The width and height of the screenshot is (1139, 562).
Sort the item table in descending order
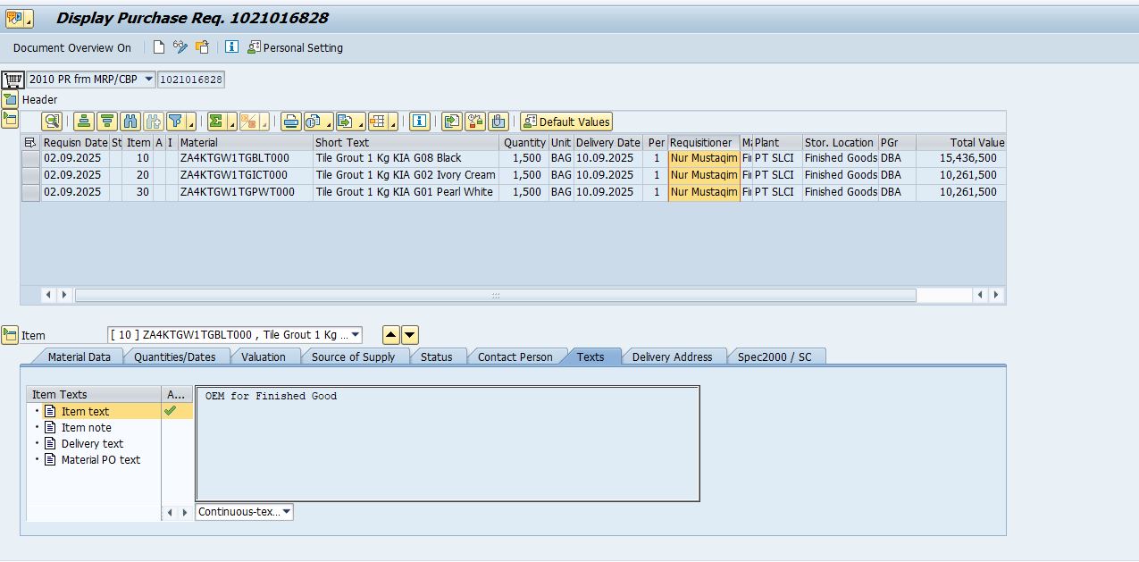point(107,122)
